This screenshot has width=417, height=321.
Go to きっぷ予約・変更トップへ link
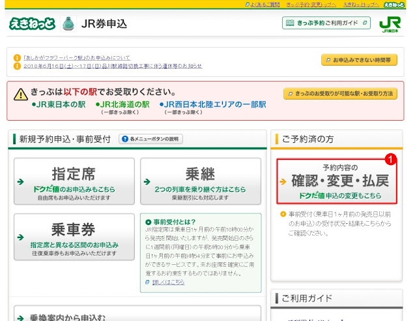point(311,5)
